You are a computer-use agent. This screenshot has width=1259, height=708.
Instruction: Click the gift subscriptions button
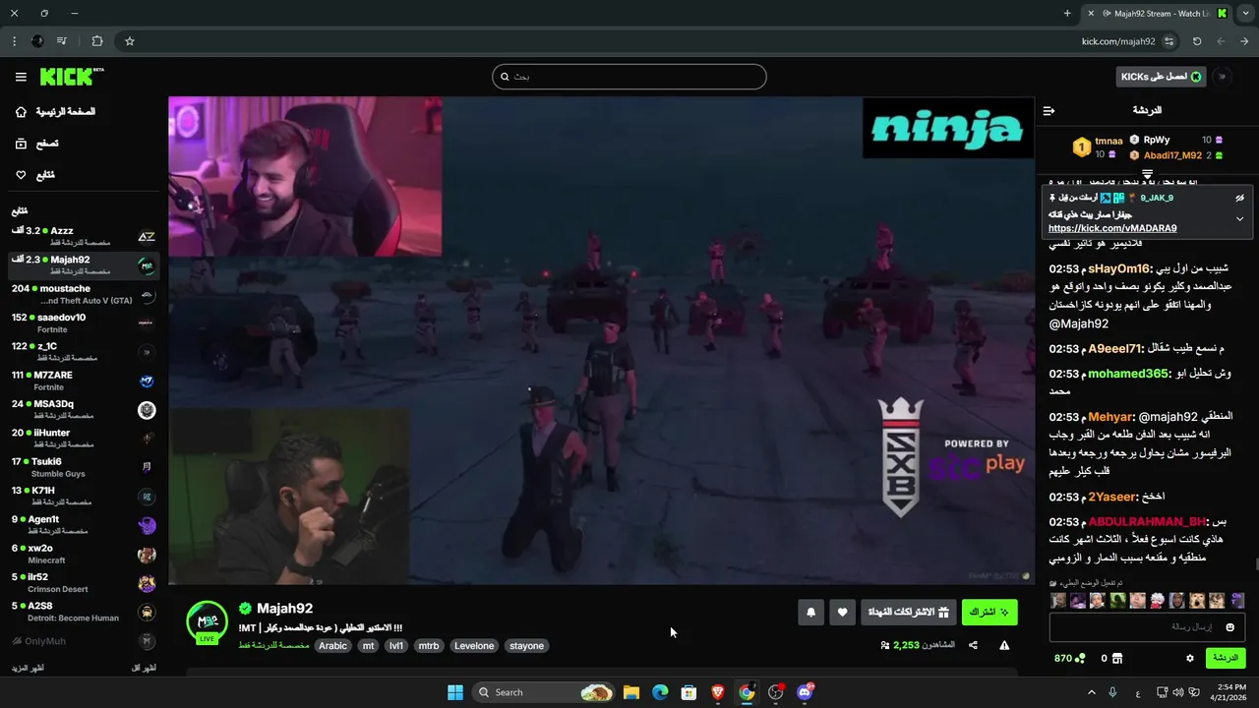tap(908, 612)
